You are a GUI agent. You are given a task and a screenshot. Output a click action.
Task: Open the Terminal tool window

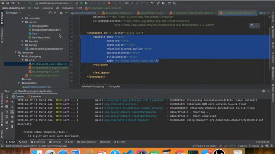point(55,142)
